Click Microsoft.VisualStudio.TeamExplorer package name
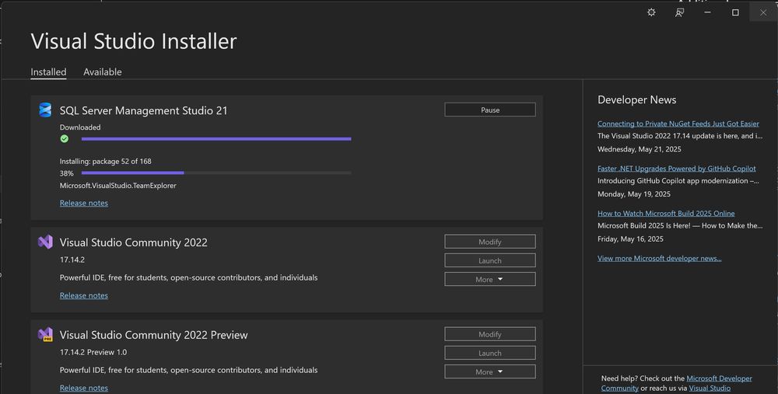 [x=117, y=186]
